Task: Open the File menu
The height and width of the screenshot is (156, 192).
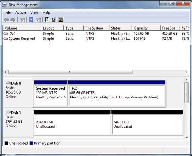Action: click(8, 12)
